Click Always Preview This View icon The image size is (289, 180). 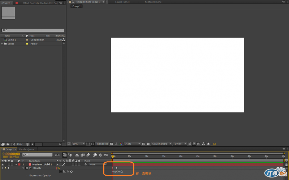[x=69, y=144]
